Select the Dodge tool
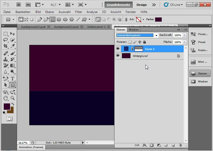Viewport: 213px width, 151px height. coord(13,72)
